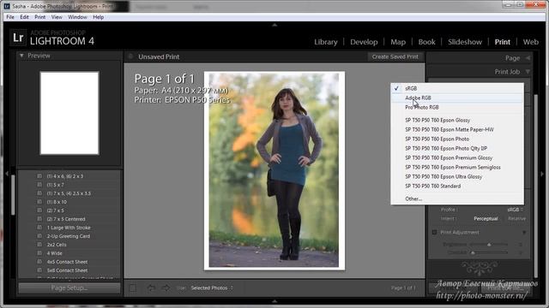Click the Lightroom Lr logo icon
Screen dimensions: 549x308
pyautogui.click(x=18, y=38)
